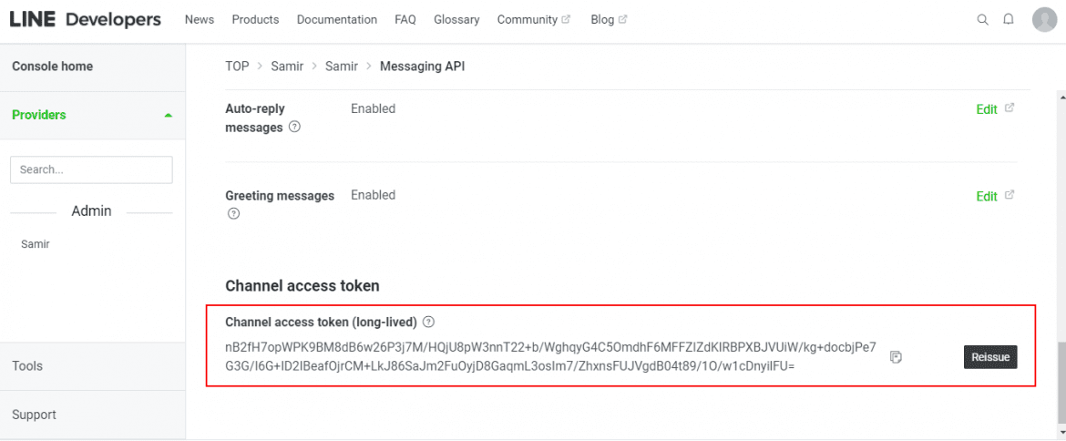Copy the channel access token
This screenshot has width=1066, height=441.
point(896,356)
